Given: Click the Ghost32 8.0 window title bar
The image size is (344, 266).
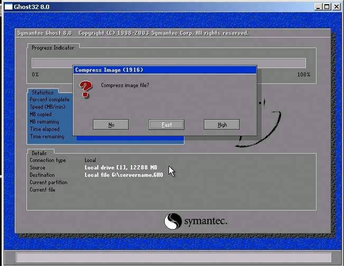Looking at the screenshot, I should pyautogui.click(x=159, y=6).
